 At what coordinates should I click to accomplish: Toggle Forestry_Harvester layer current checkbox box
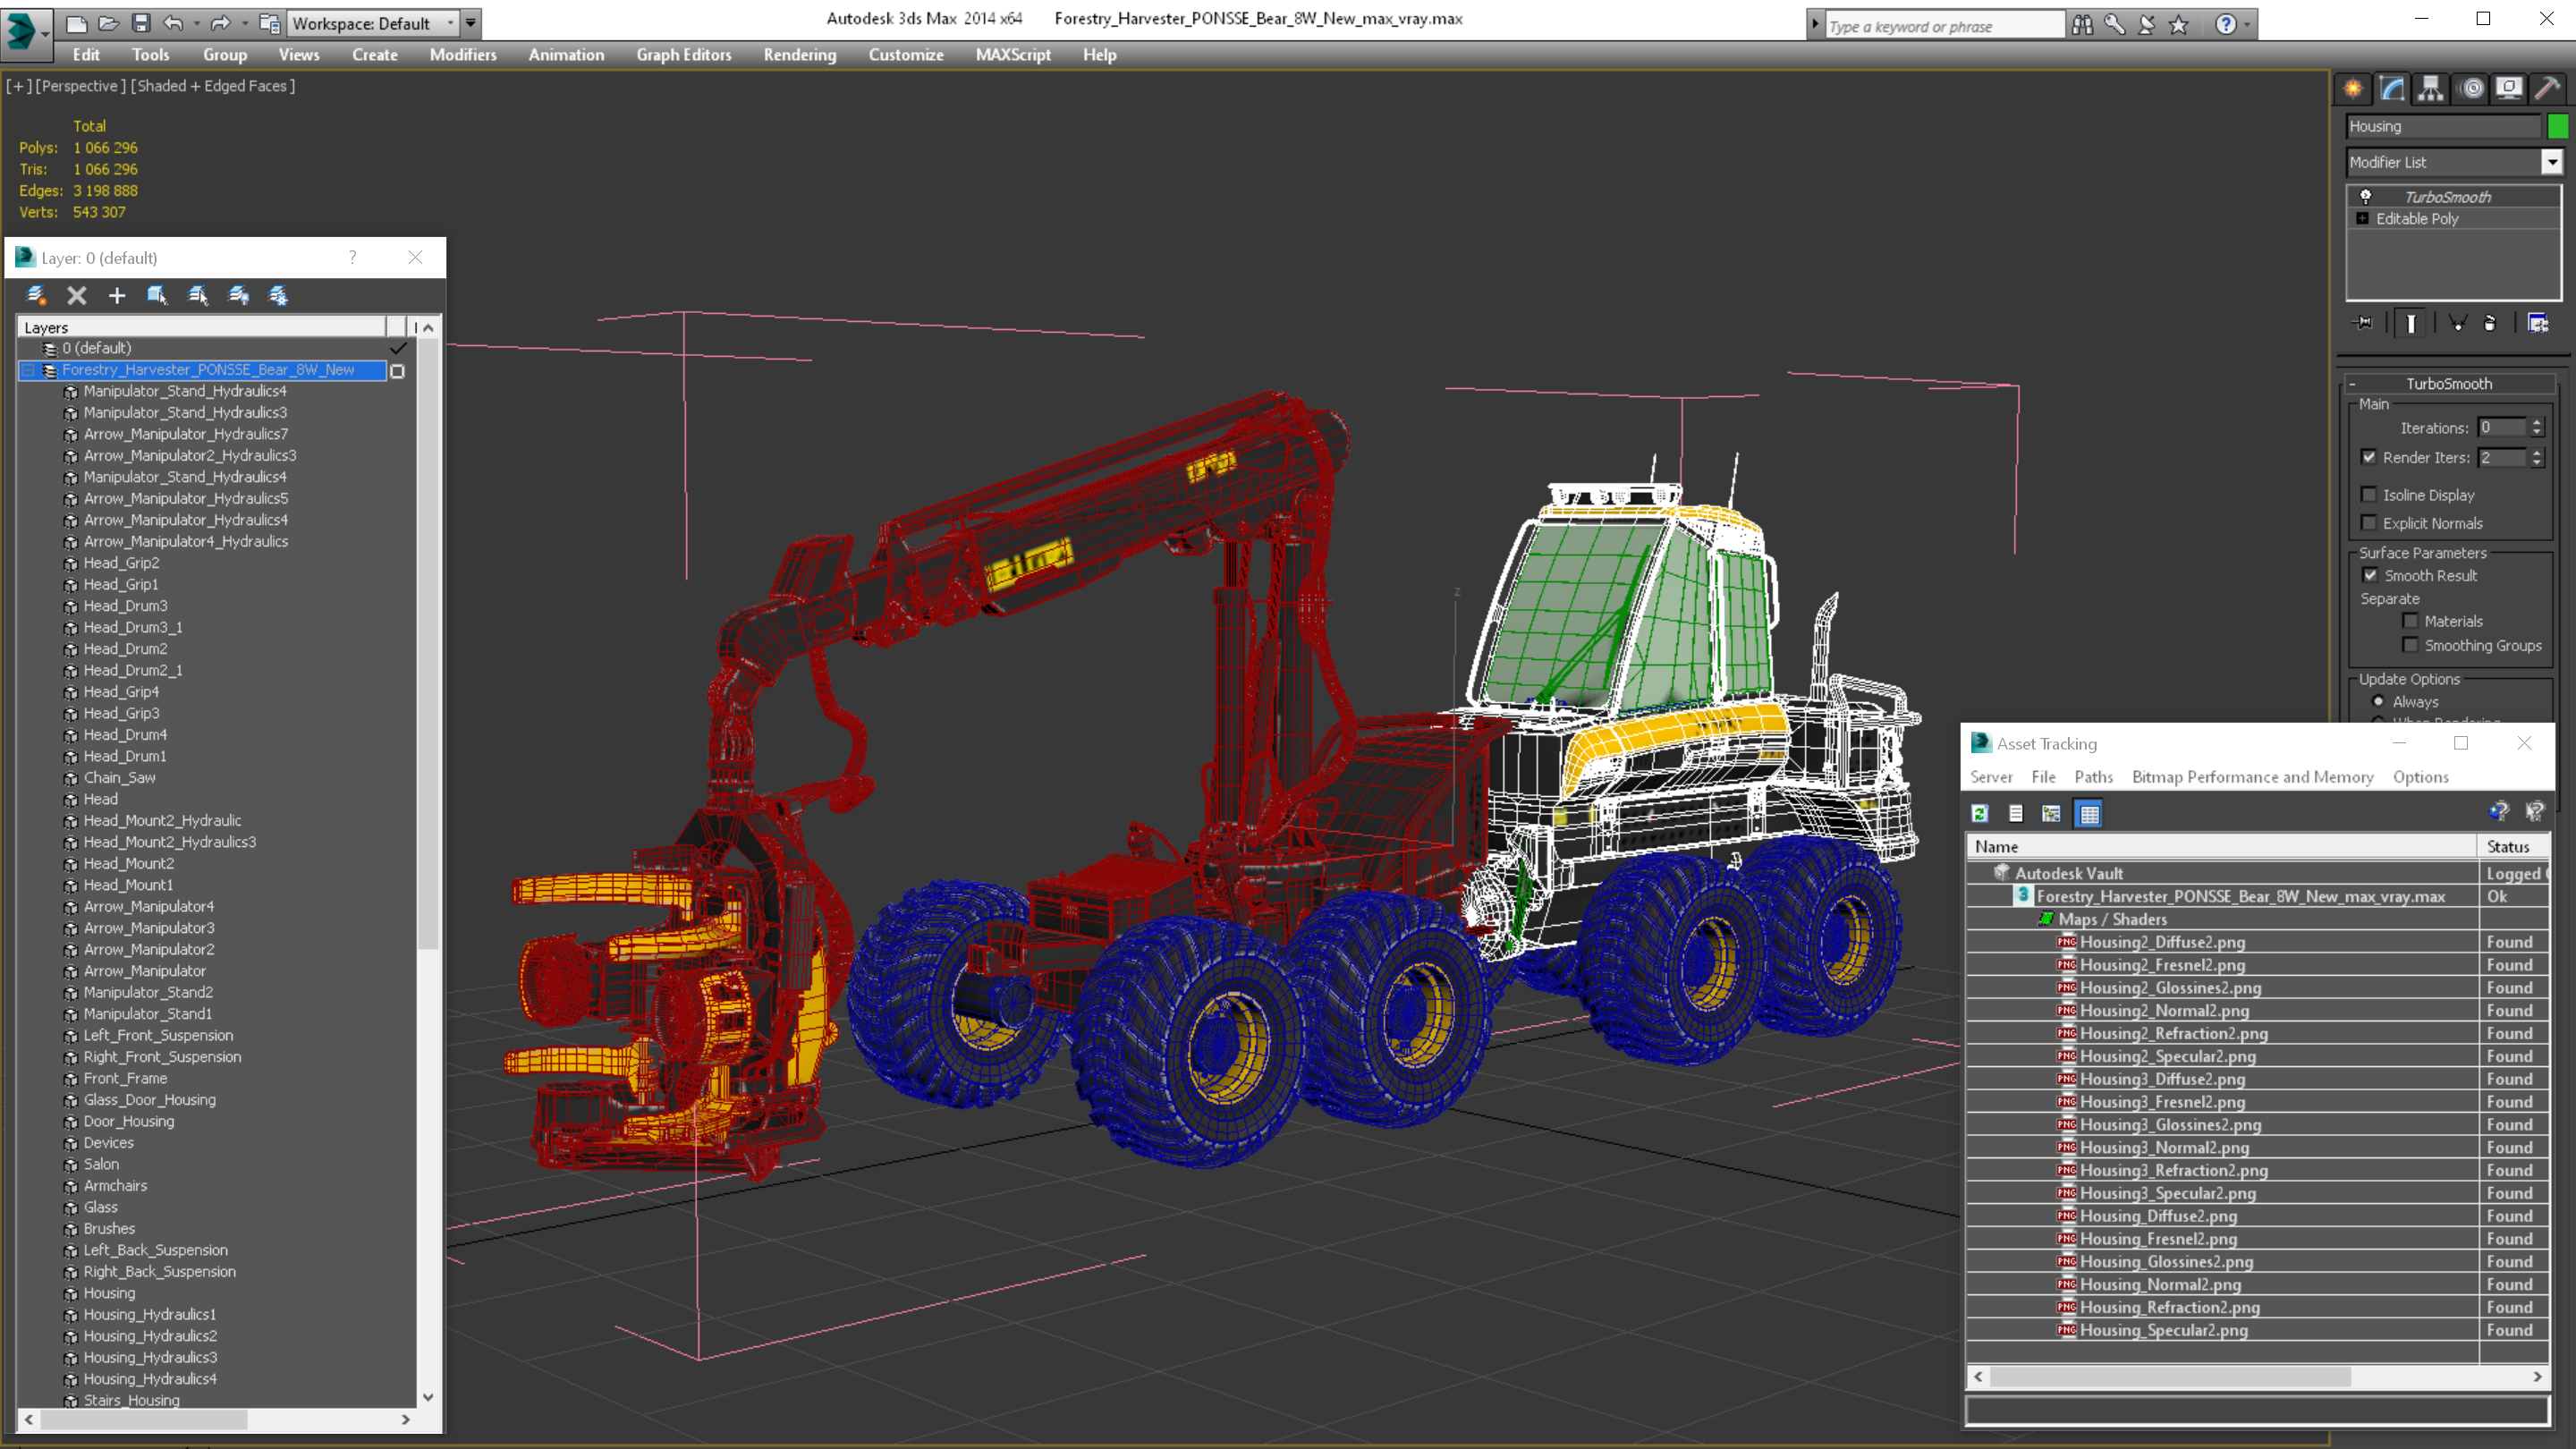click(397, 371)
